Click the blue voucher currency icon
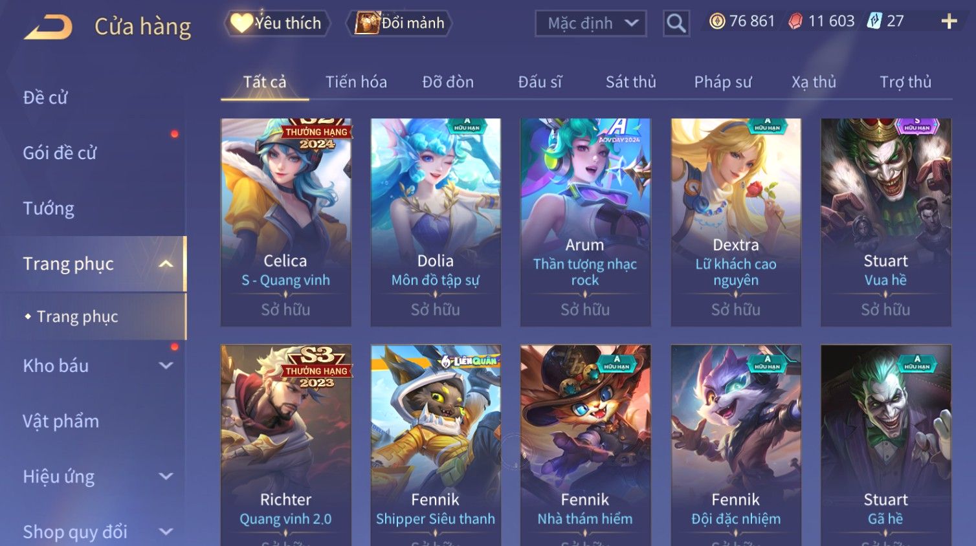The height and width of the screenshot is (546, 976). pyautogui.click(x=874, y=21)
